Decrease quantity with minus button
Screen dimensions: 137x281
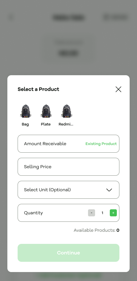[92, 213]
